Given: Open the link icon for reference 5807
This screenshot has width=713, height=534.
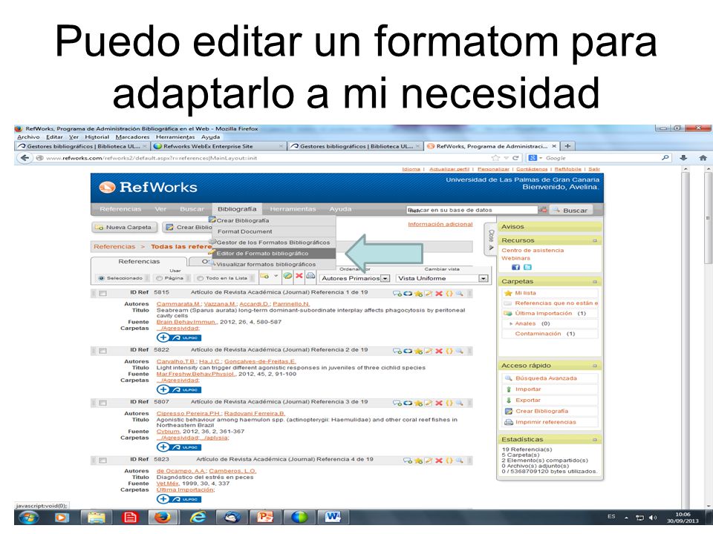Looking at the screenshot, I should (408, 403).
